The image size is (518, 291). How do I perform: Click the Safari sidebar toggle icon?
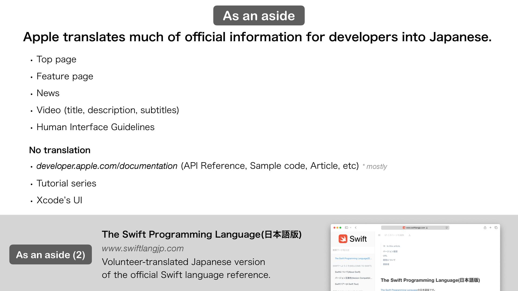click(346, 228)
